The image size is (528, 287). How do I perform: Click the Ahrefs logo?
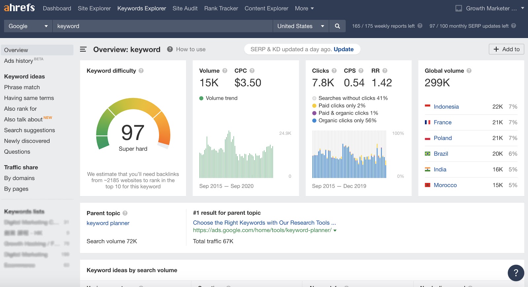[19, 8]
